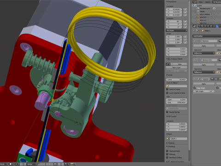Open the outliner View menu
Screen dimensions: 221x166
(201, 2)
